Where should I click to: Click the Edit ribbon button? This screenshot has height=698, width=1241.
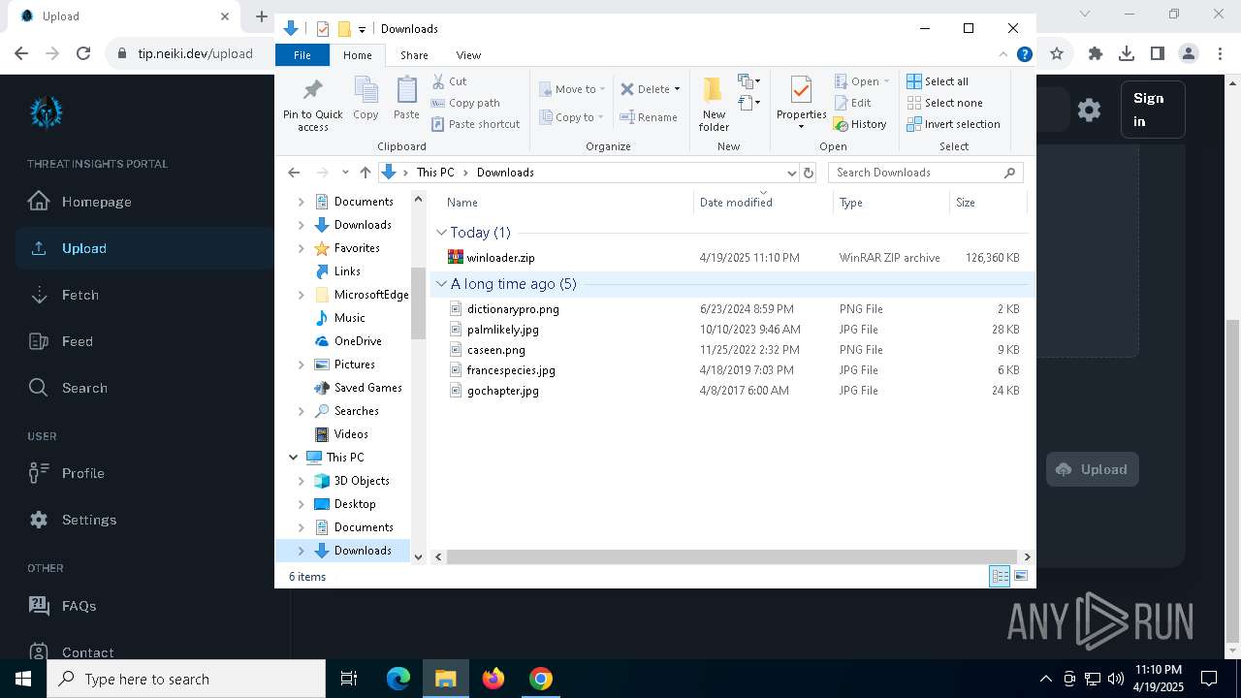coord(852,103)
